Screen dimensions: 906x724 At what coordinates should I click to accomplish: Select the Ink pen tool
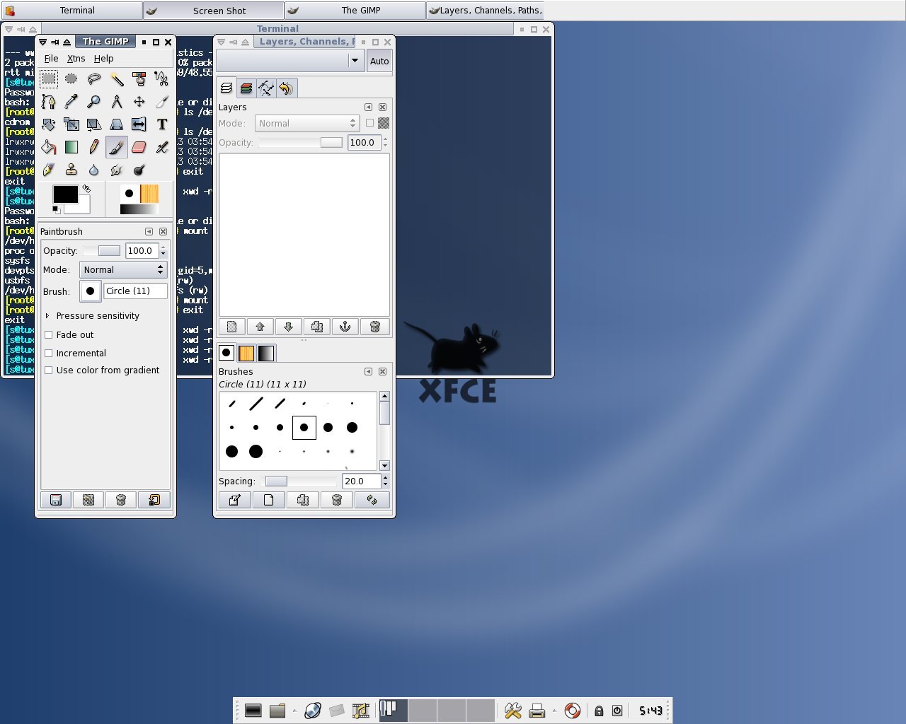pos(49,170)
